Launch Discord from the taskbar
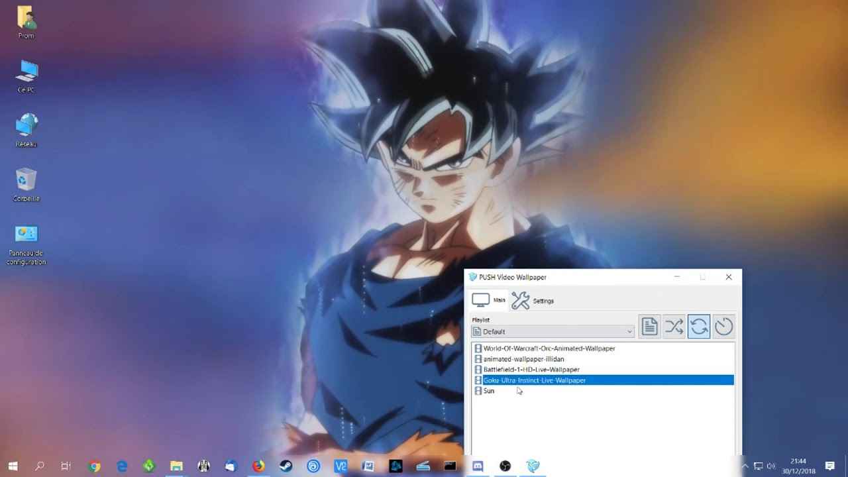The width and height of the screenshot is (848, 477). coord(478,466)
